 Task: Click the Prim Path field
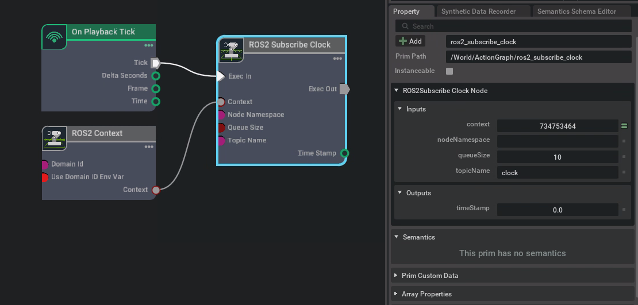click(539, 57)
